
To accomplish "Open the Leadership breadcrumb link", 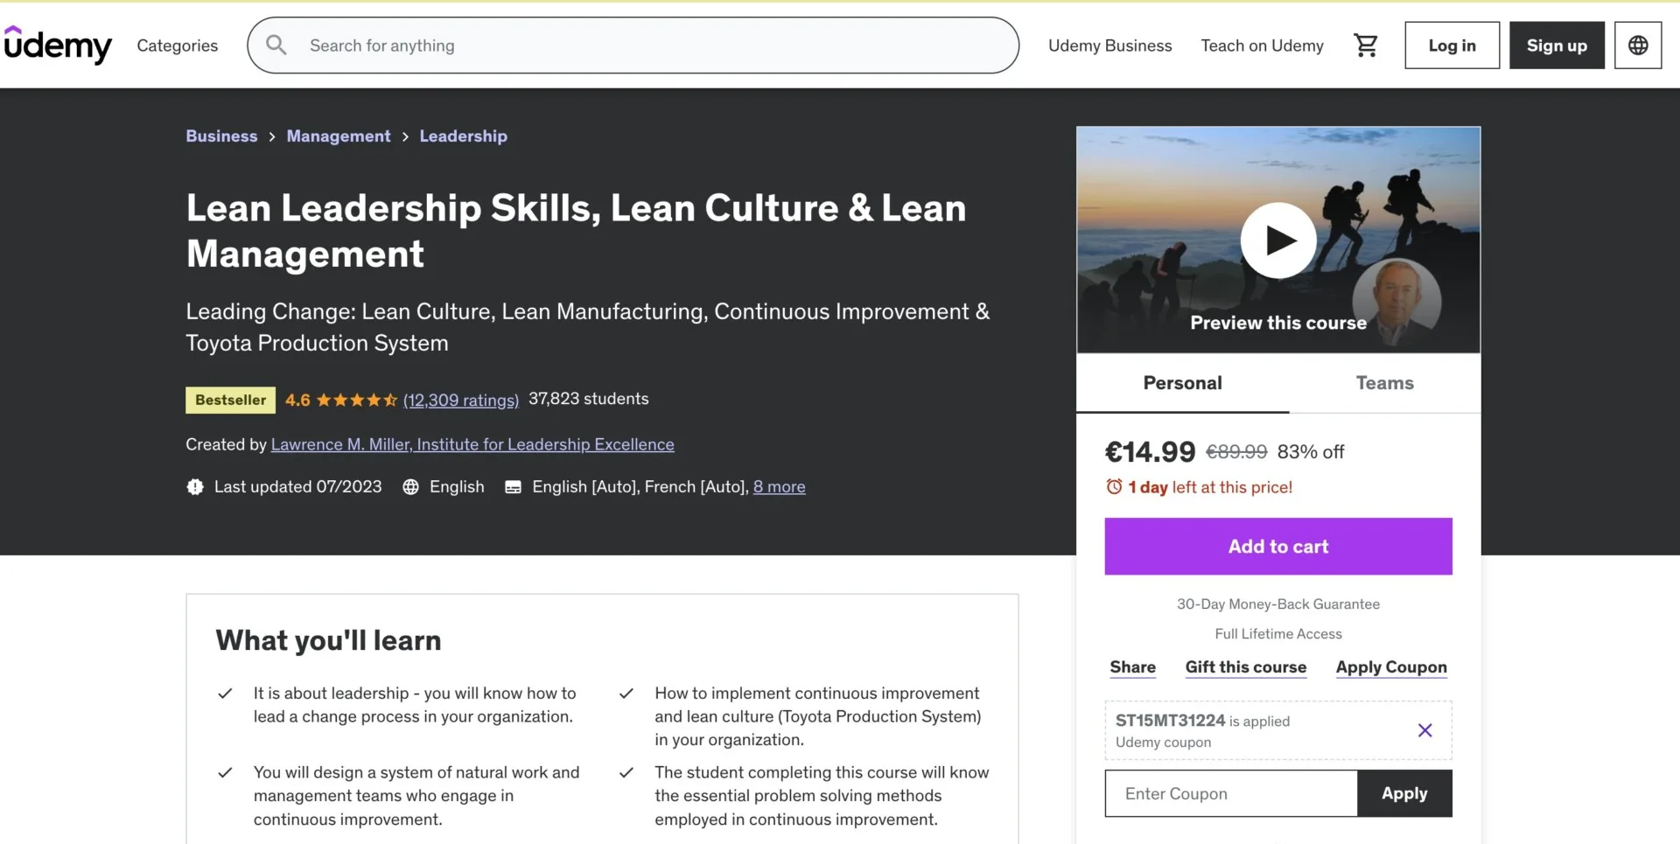I will (463, 136).
